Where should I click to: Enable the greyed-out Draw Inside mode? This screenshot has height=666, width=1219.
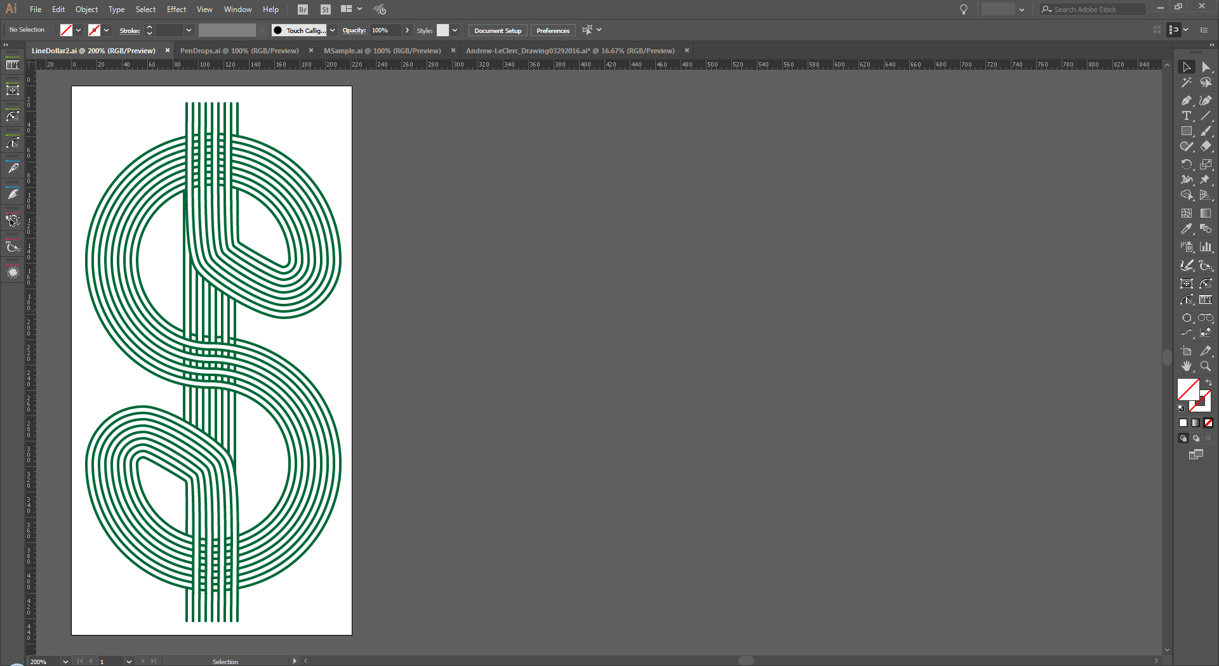click(x=1208, y=438)
